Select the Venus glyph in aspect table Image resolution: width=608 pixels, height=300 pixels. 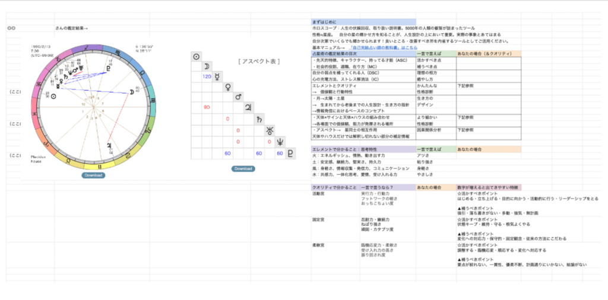coord(229,87)
